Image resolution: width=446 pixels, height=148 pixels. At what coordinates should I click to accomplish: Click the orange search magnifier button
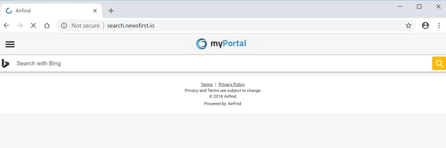click(439, 63)
